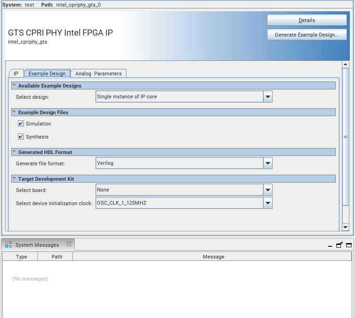Click the vertical scrollbar thumb
The image size is (355, 318).
346,137
